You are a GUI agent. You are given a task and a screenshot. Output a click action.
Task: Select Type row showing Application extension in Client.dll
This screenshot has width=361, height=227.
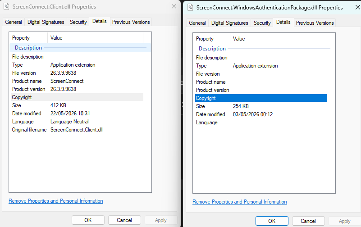pyautogui.click(x=77, y=65)
